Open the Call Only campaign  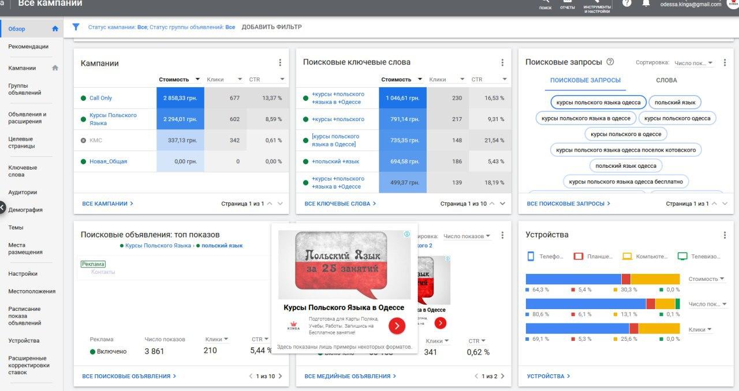100,98
